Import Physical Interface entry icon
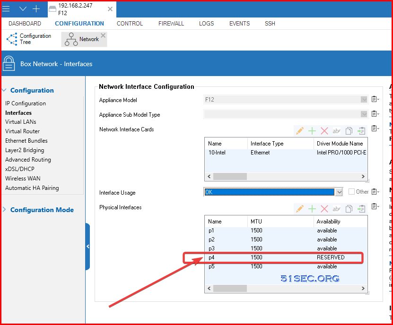Viewport: 393px width, 325px height. pos(361,209)
